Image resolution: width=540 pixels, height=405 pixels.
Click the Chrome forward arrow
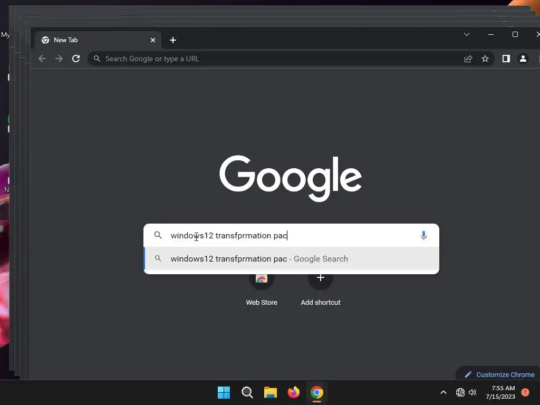pos(59,59)
